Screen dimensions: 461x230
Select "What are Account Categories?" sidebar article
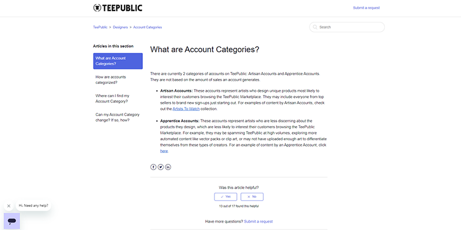click(118, 61)
